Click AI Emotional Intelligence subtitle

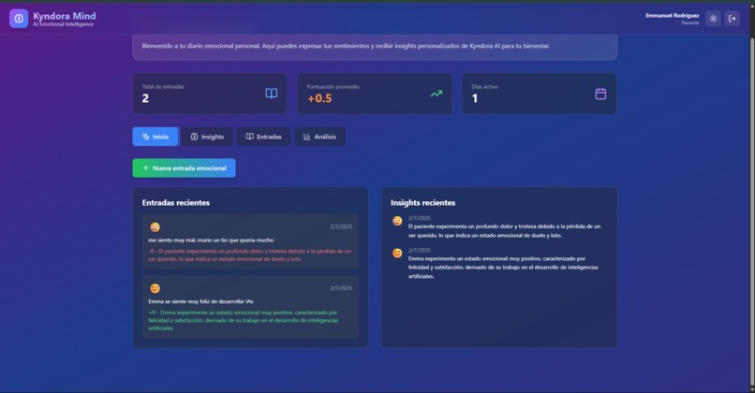click(x=63, y=24)
